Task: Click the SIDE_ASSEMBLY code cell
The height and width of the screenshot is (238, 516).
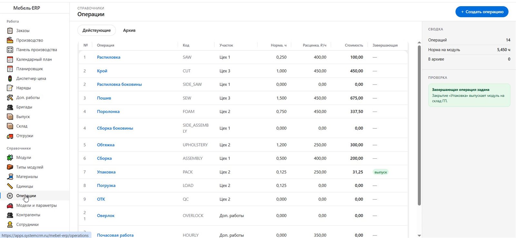Action: coord(196,128)
